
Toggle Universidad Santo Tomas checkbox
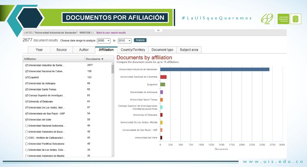tap(26, 90)
